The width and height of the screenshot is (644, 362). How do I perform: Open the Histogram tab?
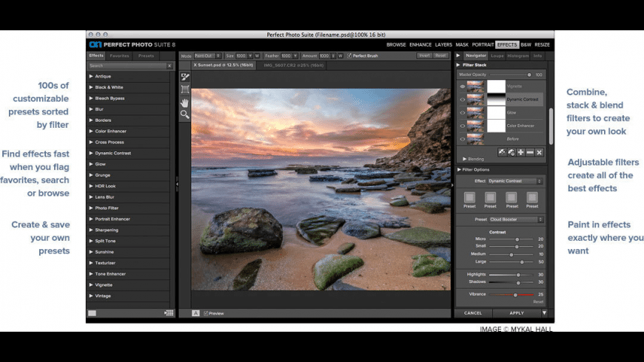click(518, 55)
